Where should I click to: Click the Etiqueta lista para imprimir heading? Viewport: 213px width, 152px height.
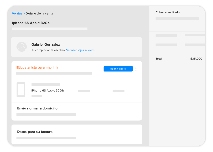coord(37,67)
